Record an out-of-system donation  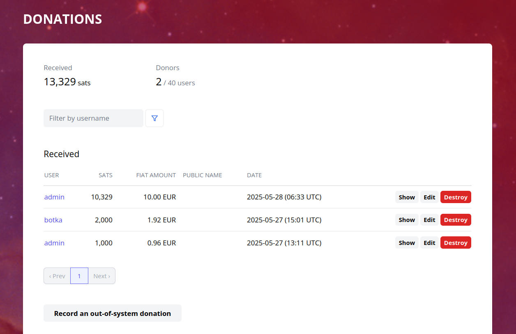[112, 313]
